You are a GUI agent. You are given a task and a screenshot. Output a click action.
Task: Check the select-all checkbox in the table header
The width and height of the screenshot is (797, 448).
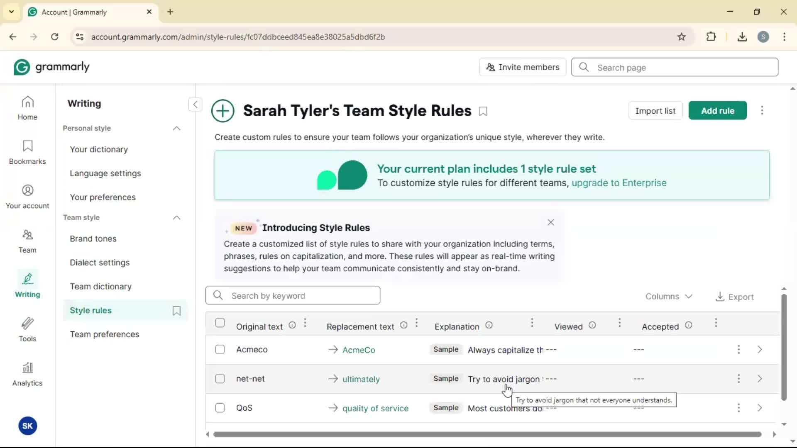click(220, 323)
